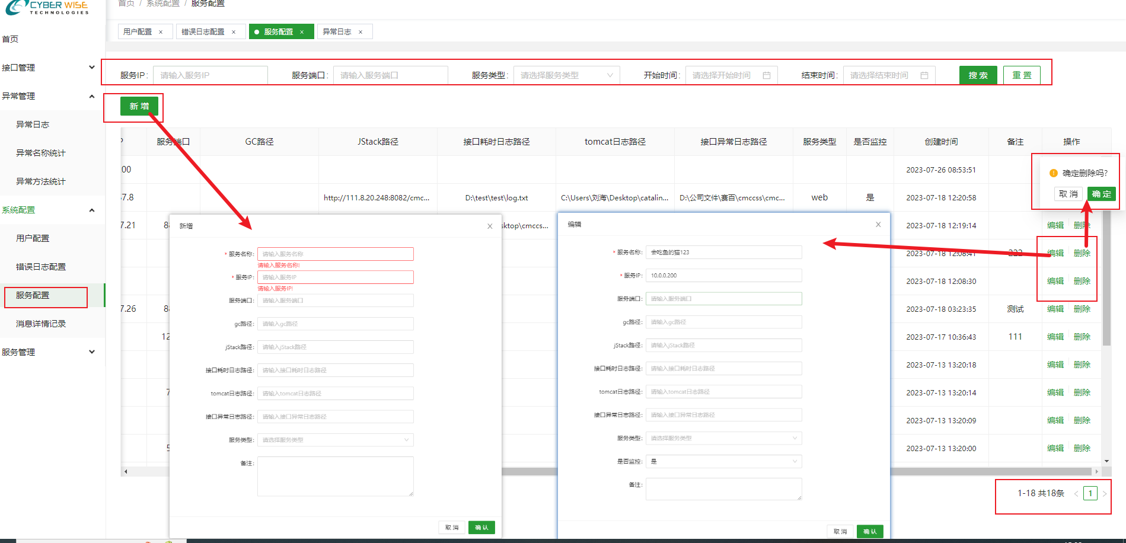
Task: Click 编辑 for row 2023-07-18 03:23:35
Action: 1055,309
